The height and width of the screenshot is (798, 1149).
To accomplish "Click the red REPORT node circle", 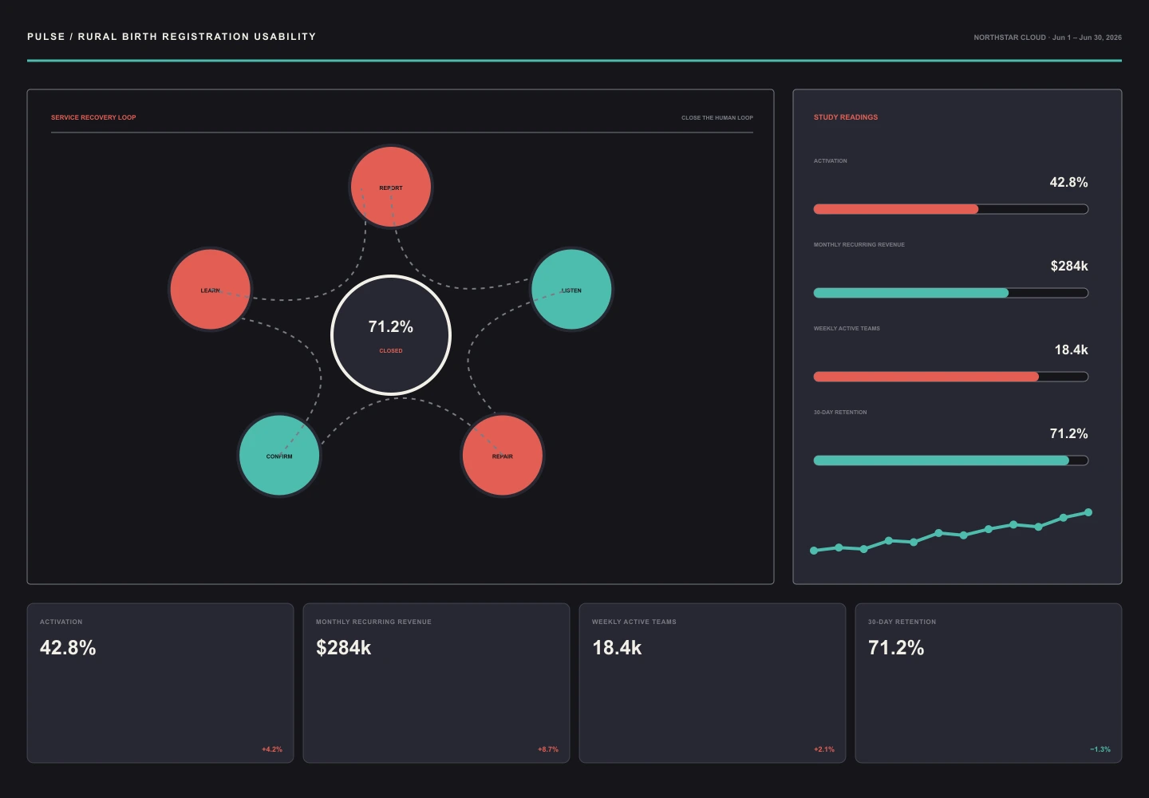I will click(x=391, y=187).
